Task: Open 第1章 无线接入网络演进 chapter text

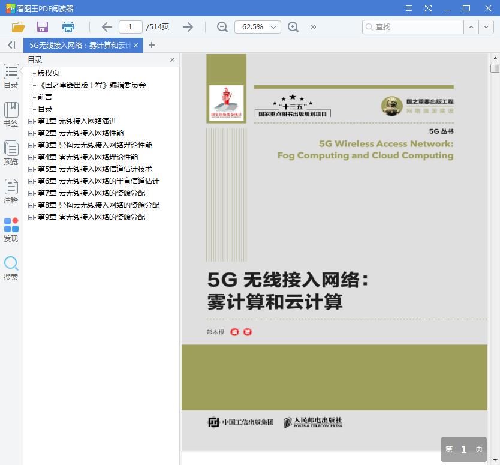Action: pyautogui.click(x=77, y=121)
